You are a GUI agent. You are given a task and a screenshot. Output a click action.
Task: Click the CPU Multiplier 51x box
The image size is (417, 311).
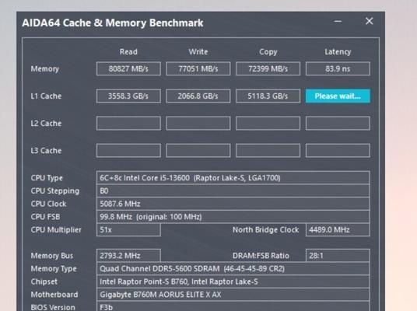[x=128, y=230]
